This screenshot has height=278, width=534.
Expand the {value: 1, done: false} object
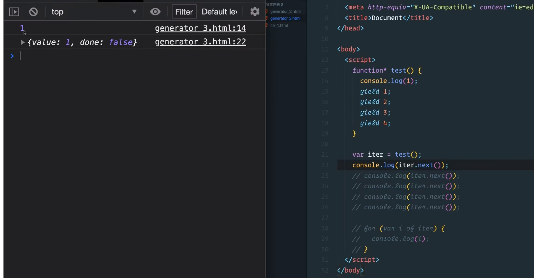[x=23, y=42]
